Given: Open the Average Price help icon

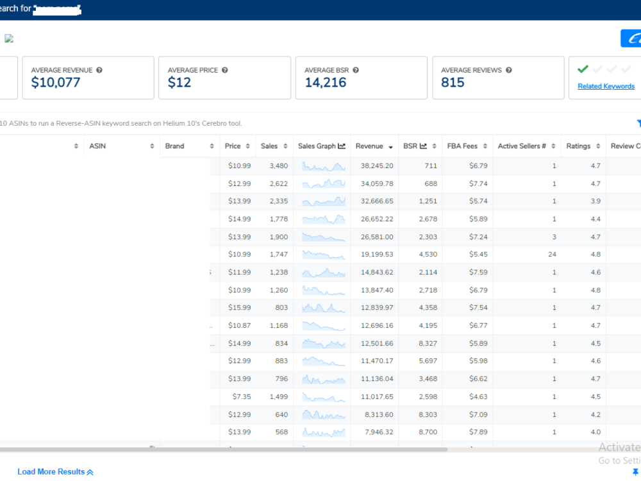Looking at the screenshot, I should click(225, 70).
